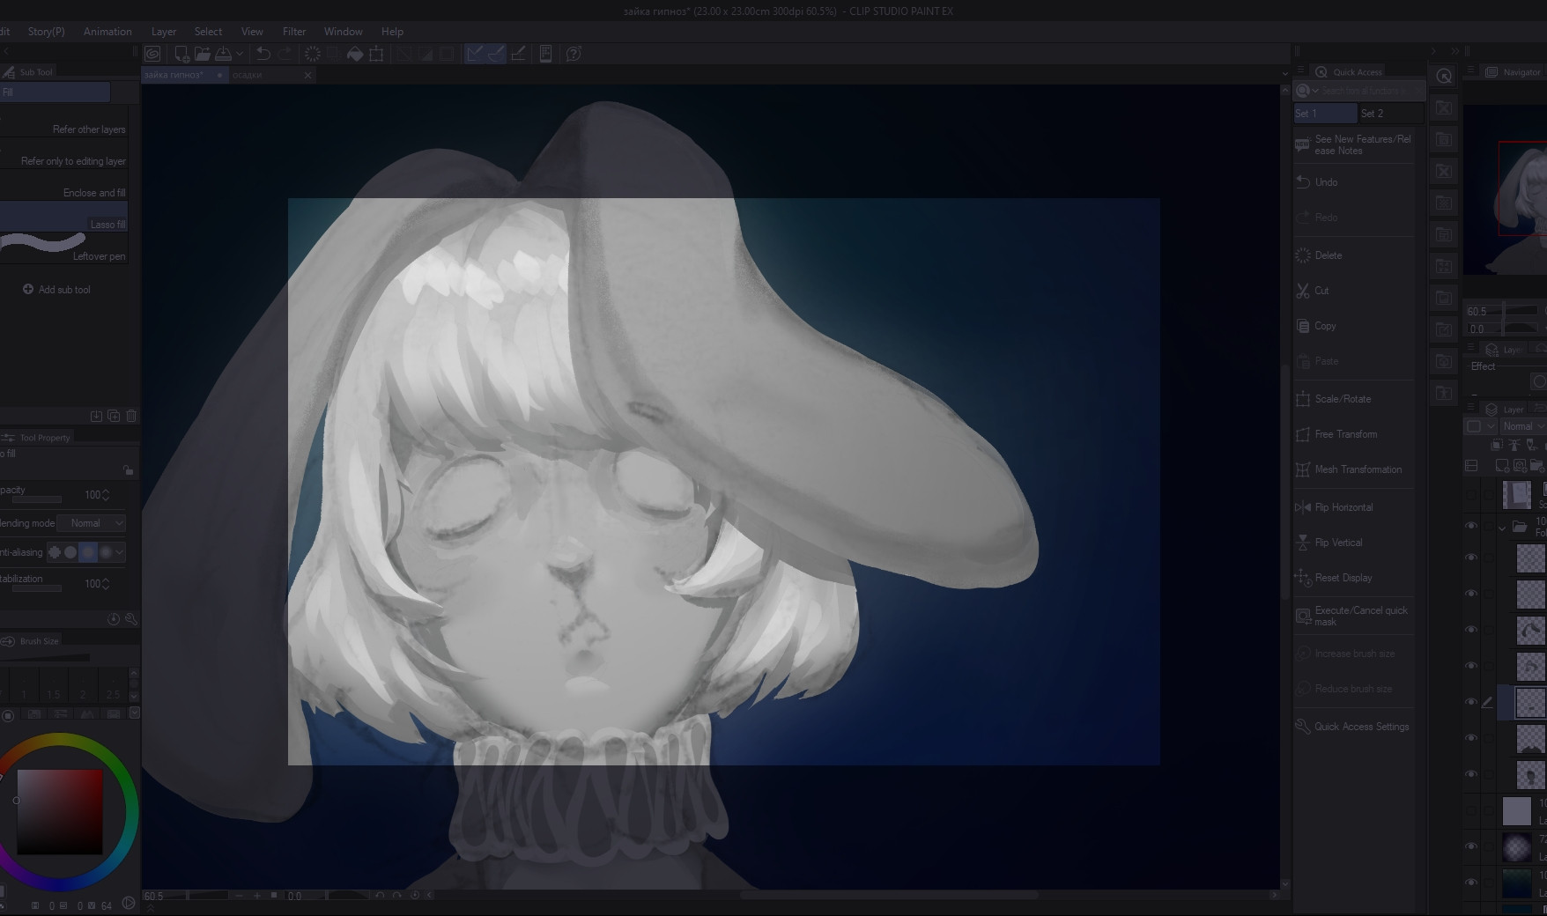Open Clip Studio support help icon
Screen dimensions: 1547x916
coord(574,54)
